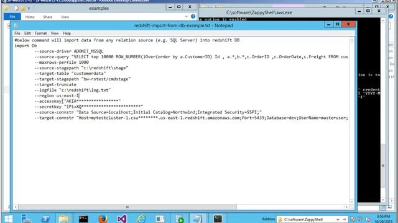Viewport: 398px width, 223px height.
Task: Select the Share tab in examples Explorer window
Action: point(47,17)
